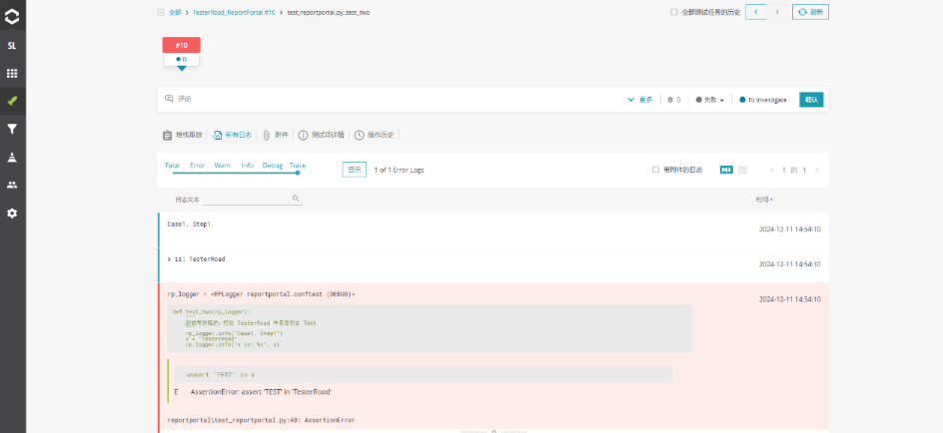Open the 所有日志 tab

pyautogui.click(x=232, y=135)
